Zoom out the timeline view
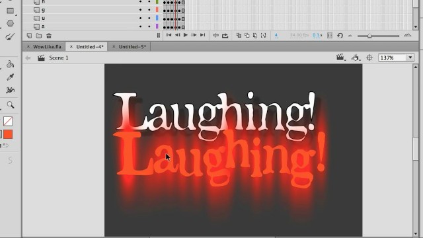The width and height of the screenshot is (423, 238). point(350,36)
